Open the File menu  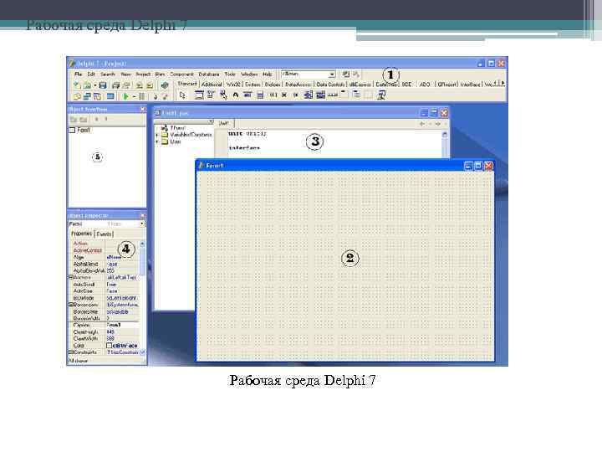pos(79,74)
